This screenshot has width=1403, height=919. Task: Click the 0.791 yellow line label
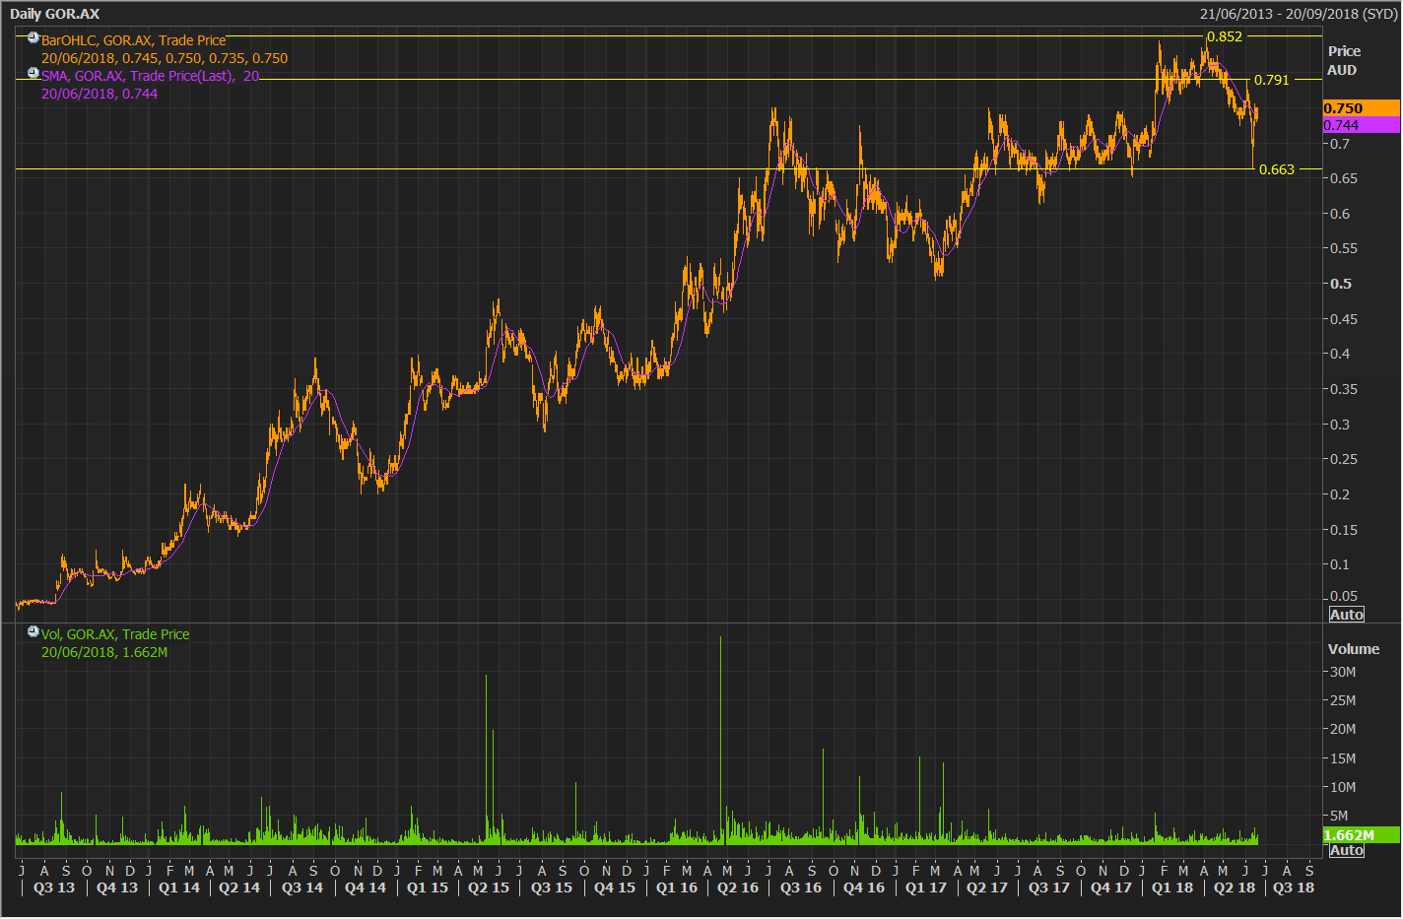click(1271, 80)
